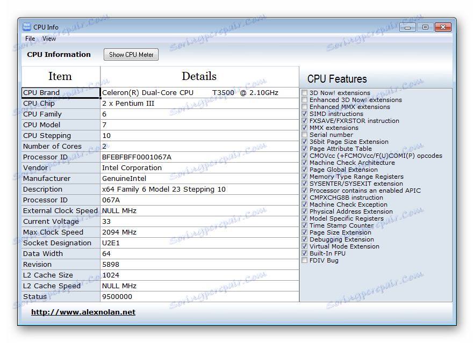Select the Revision row label
The image size is (474, 343).
tap(61, 264)
